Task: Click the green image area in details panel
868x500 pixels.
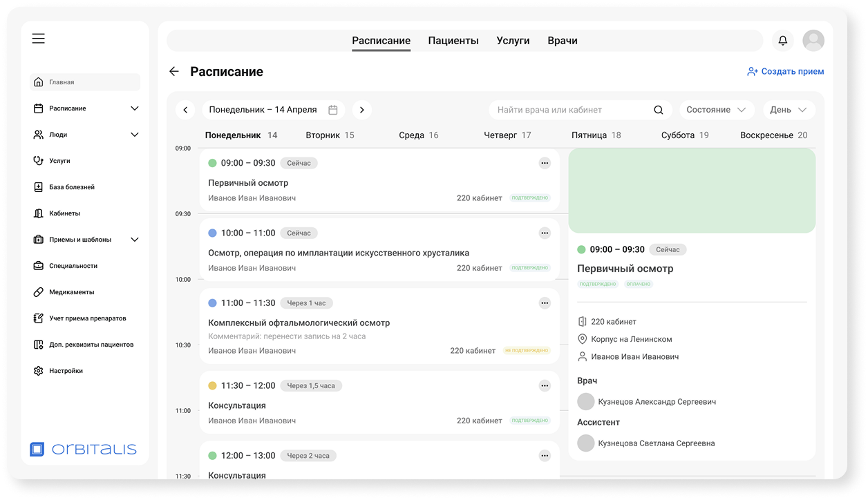Action: [x=692, y=191]
